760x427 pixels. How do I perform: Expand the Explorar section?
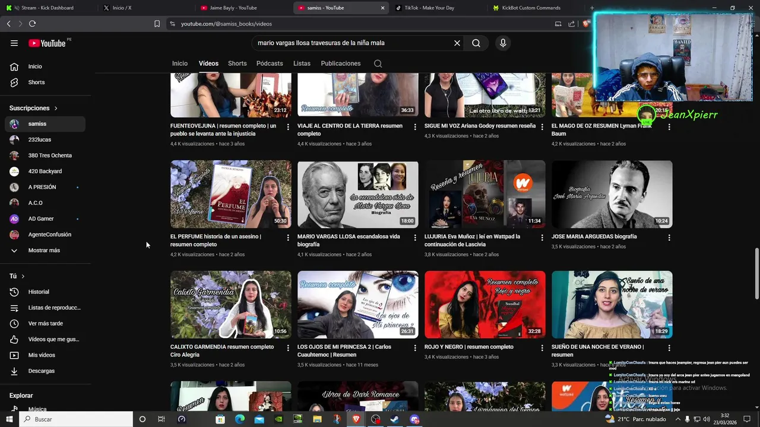[21, 396]
